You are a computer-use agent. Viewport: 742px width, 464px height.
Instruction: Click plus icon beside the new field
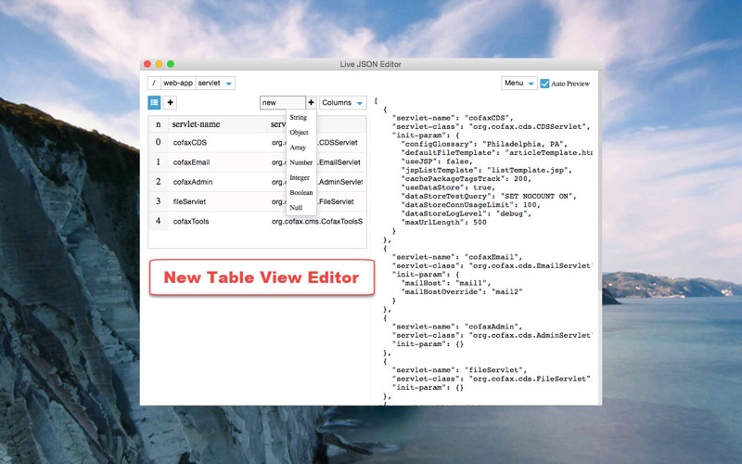pos(311,102)
